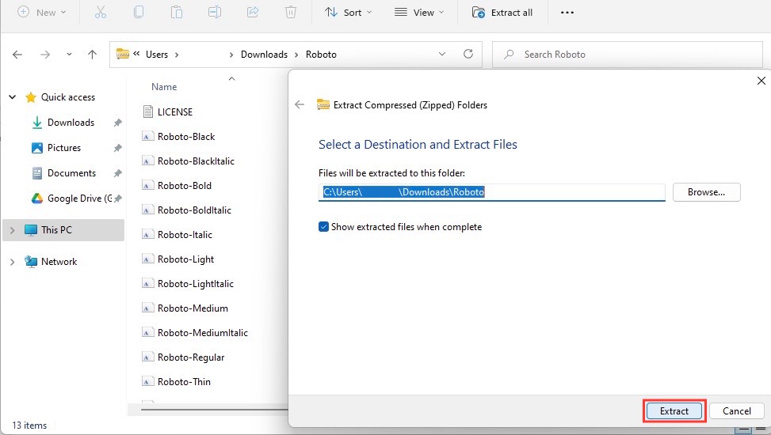Screen dimensions: 771x435
Task: Click the New button in toolbar
Action: pos(41,13)
